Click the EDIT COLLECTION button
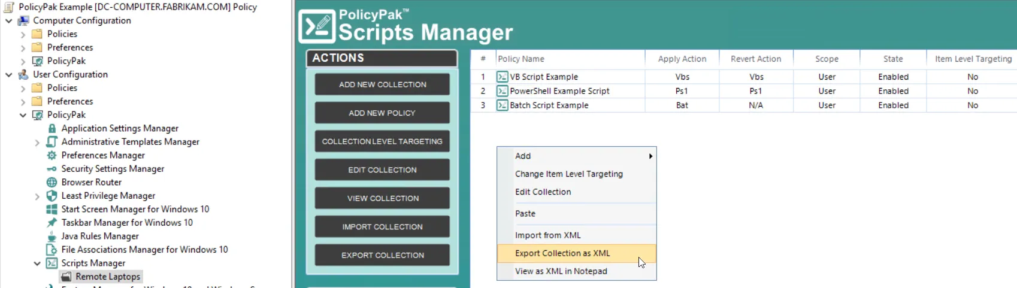The width and height of the screenshot is (1017, 288). 382,169
